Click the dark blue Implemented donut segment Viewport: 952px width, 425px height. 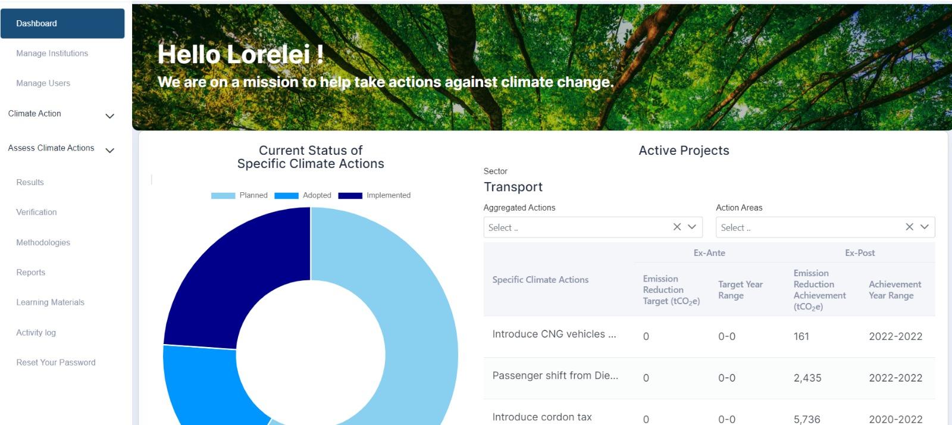238,268
